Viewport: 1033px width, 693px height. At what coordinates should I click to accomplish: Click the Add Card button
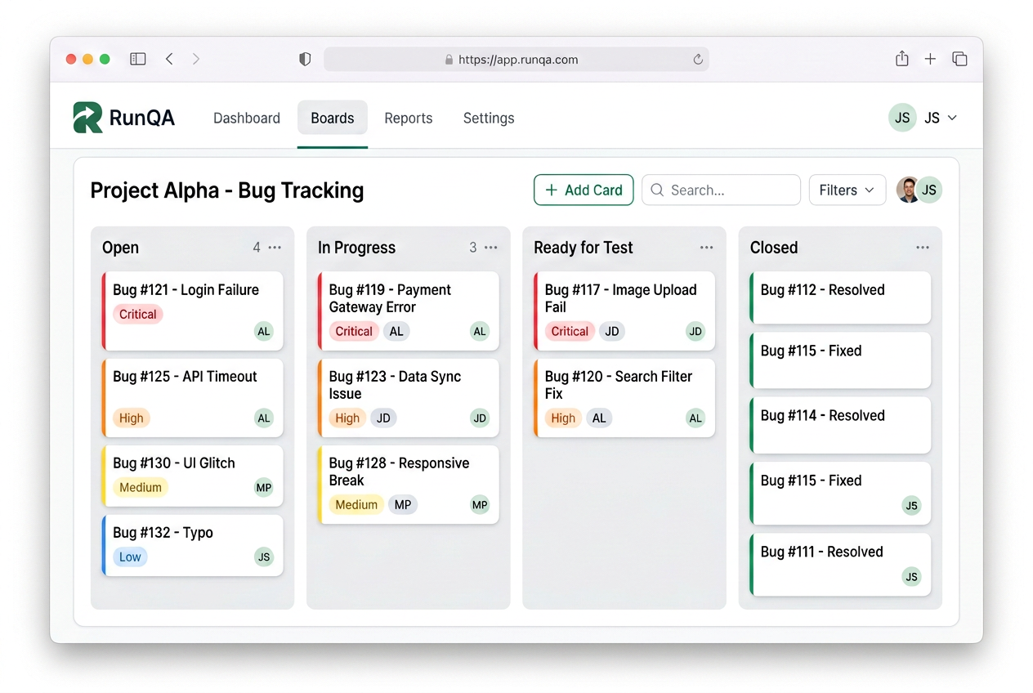coord(584,190)
